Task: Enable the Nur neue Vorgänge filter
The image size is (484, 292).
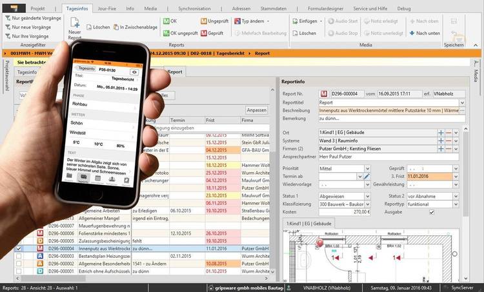Action: pyautogui.click(x=7, y=28)
